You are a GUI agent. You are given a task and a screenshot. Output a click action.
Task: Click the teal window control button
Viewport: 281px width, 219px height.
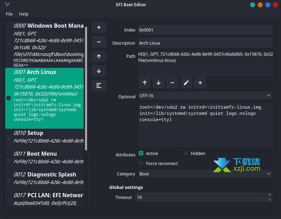tap(253, 5)
